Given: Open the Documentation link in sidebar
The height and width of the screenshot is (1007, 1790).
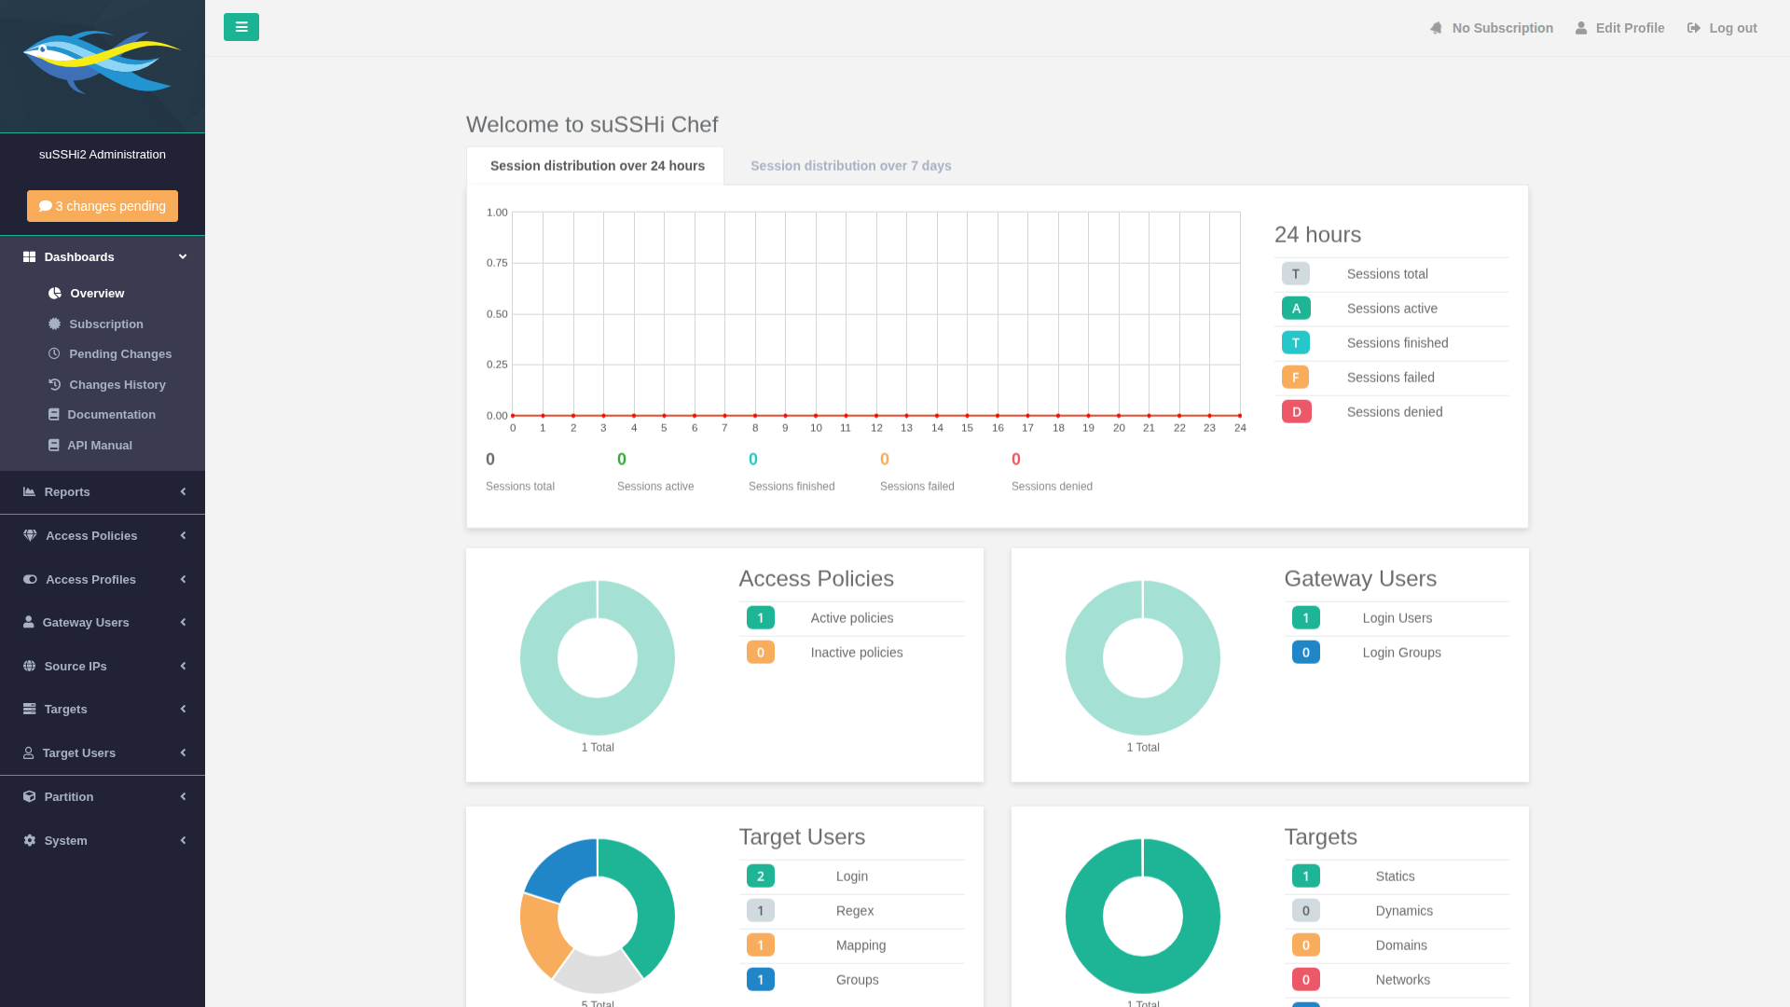Looking at the screenshot, I should click(111, 414).
